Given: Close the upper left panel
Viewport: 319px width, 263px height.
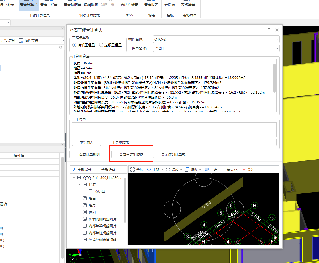Looking at the screenshot, I should click(x=62, y=28).
